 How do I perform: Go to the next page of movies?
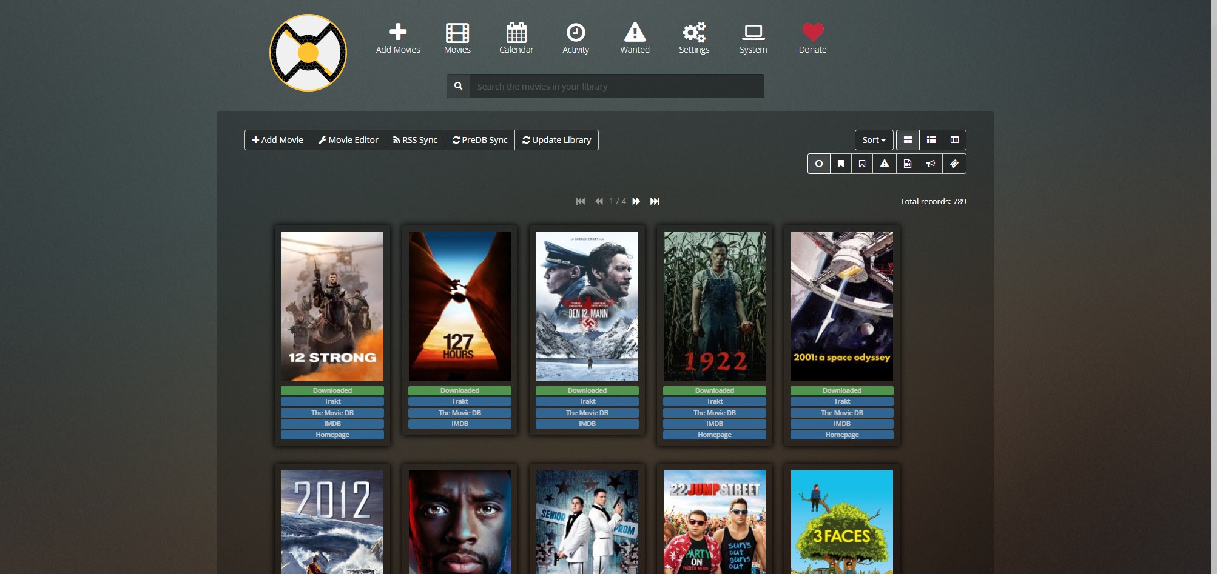coord(636,201)
